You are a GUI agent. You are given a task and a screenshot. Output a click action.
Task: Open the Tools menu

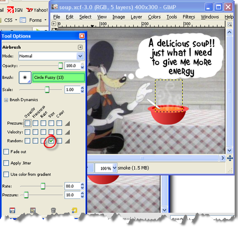click(x=172, y=17)
